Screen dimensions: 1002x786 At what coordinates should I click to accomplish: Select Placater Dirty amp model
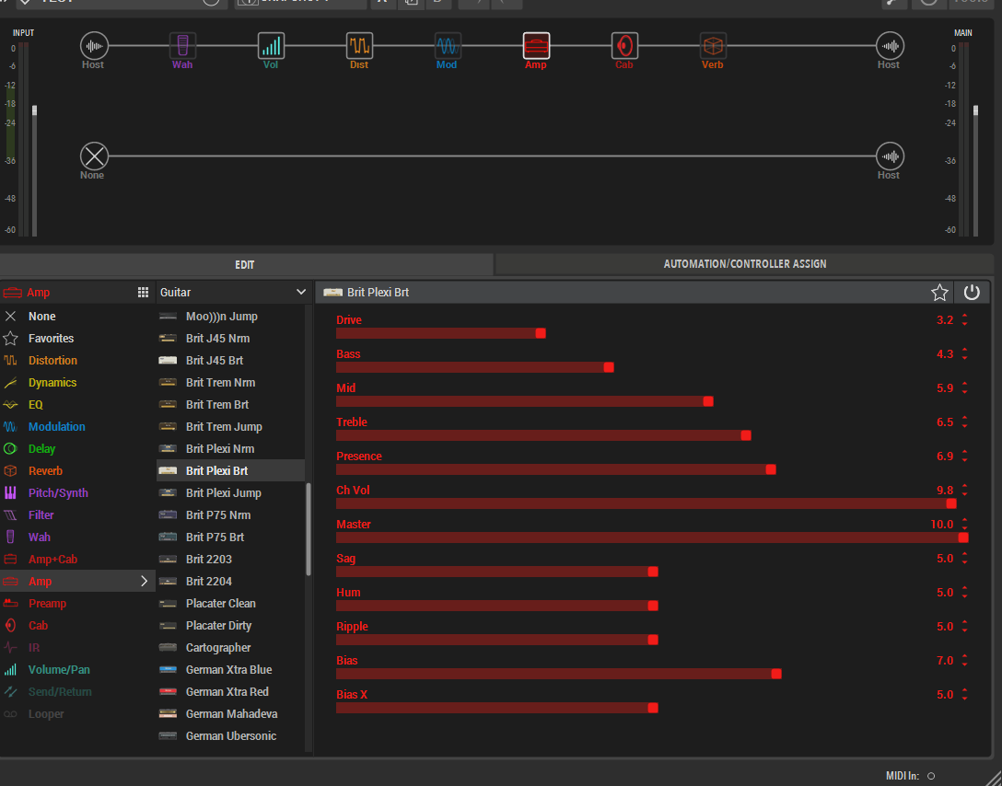(x=230, y=626)
